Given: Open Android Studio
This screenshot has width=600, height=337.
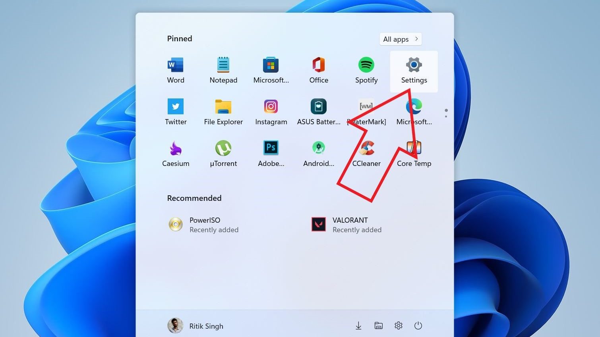Looking at the screenshot, I should [x=319, y=154].
